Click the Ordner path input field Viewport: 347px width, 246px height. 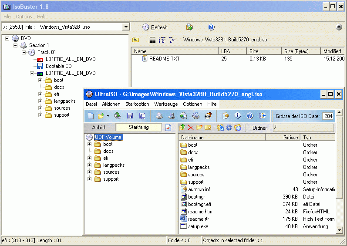point(303,128)
